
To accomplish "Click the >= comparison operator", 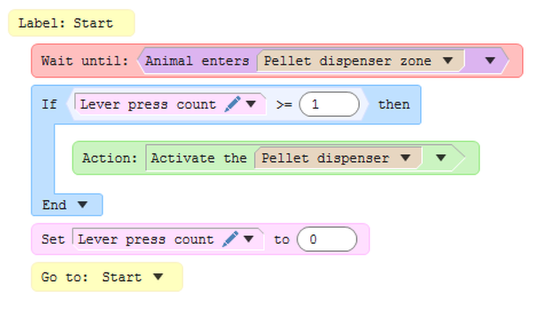I will (285, 105).
